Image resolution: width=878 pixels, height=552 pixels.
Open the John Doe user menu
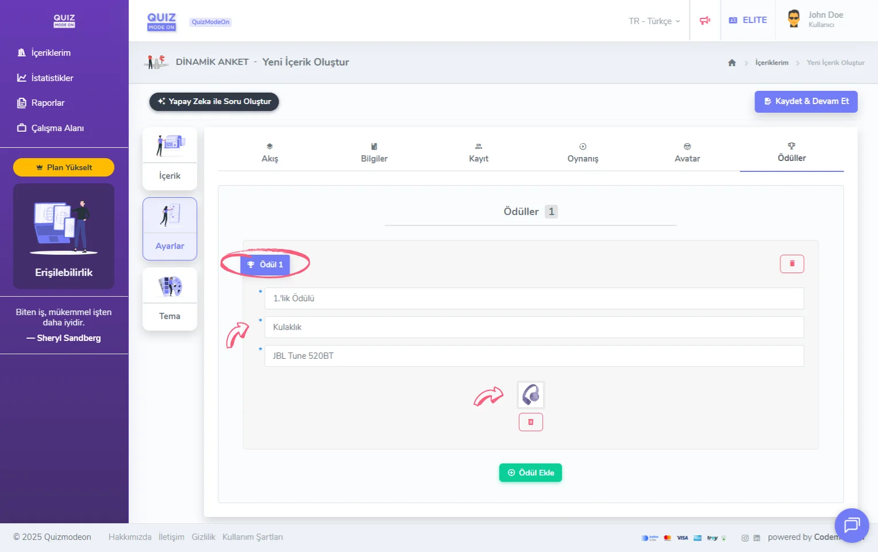(816, 20)
